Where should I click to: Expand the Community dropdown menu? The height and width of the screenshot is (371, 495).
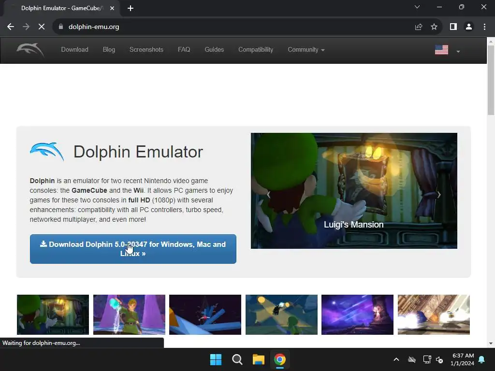click(306, 50)
